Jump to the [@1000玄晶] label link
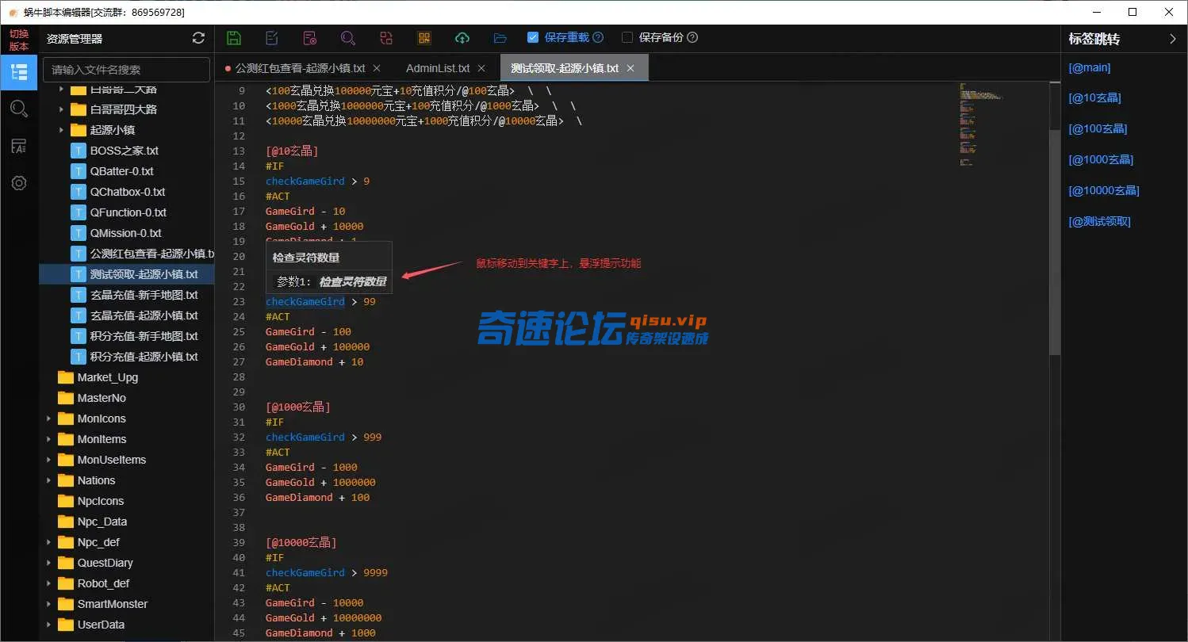Screen dimensions: 1188x642 tap(1101, 159)
